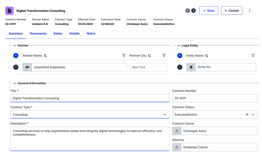This screenshot has height=159, width=262.
Task: Open the Notes tab
Action: click(x=91, y=34)
